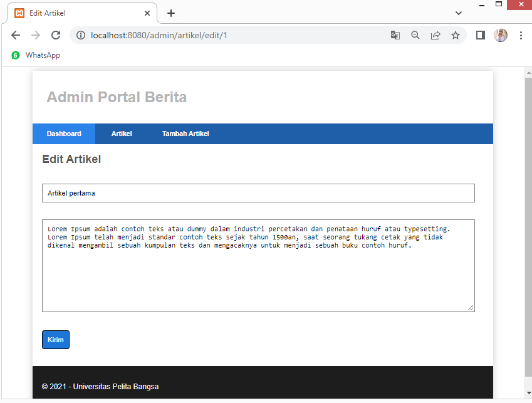Click the back navigation arrow
Image resolution: width=532 pixels, height=403 pixels.
click(x=16, y=35)
